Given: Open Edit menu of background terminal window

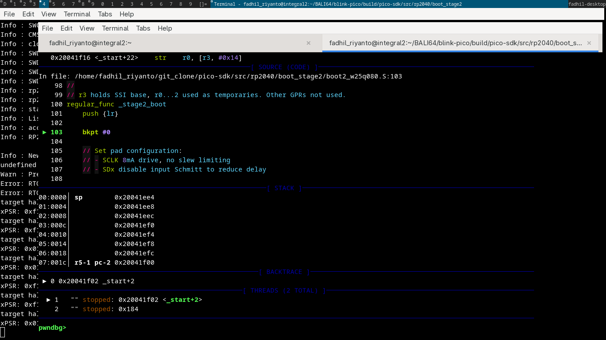Looking at the screenshot, I should tap(28, 14).
